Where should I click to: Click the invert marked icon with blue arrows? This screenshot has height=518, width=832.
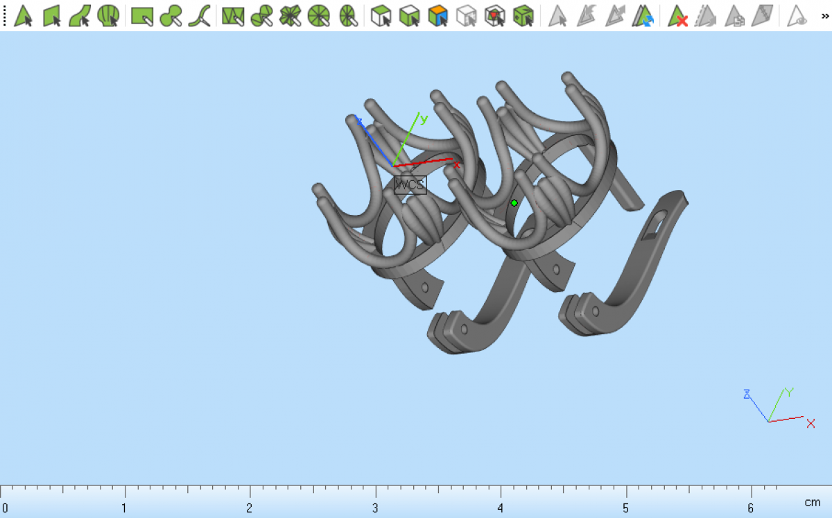pyautogui.click(x=643, y=15)
